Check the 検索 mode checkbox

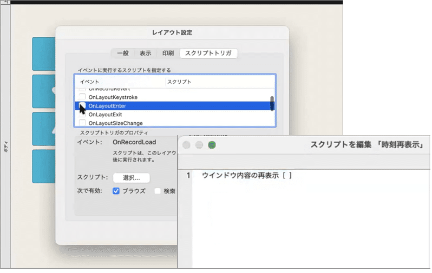158,191
